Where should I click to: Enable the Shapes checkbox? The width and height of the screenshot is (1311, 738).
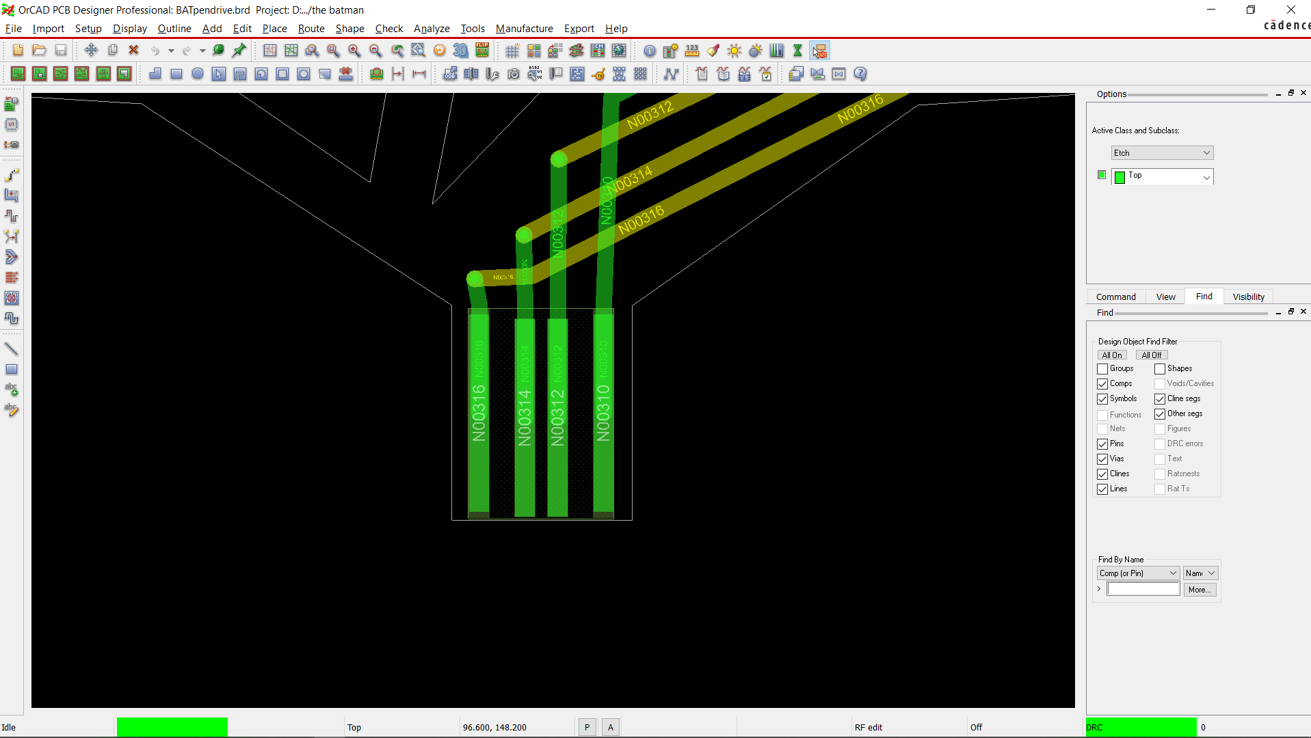click(x=1160, y=369)
